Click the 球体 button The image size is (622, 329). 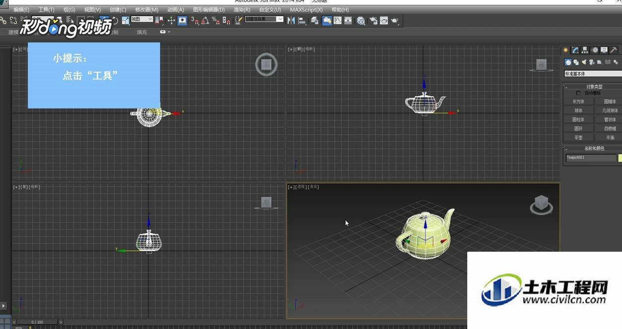coord(578,110)
